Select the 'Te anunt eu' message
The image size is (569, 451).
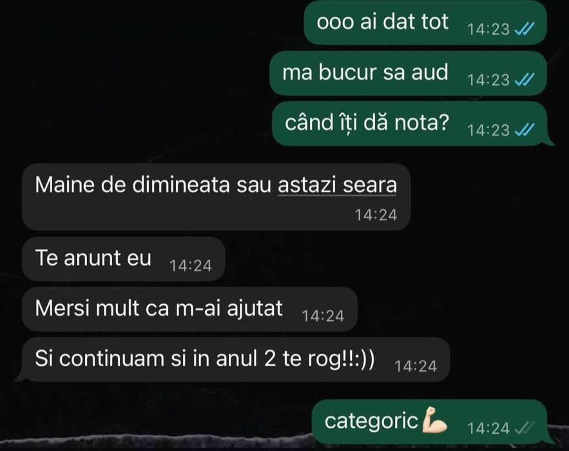point(123,259)
